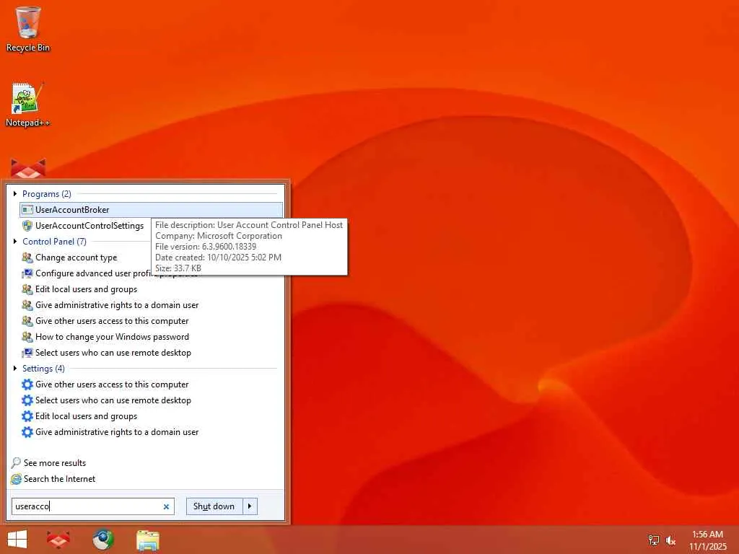This screenshot has height=554, width=739.
Task: Click the muted volume tray icon
Action: 670,540
